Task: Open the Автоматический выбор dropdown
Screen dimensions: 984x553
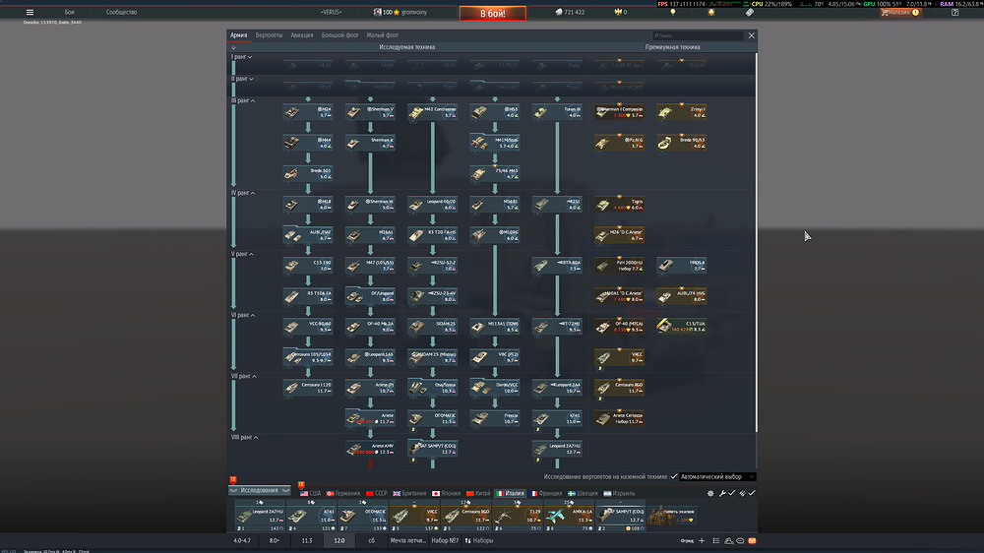Action: [716, 476]
